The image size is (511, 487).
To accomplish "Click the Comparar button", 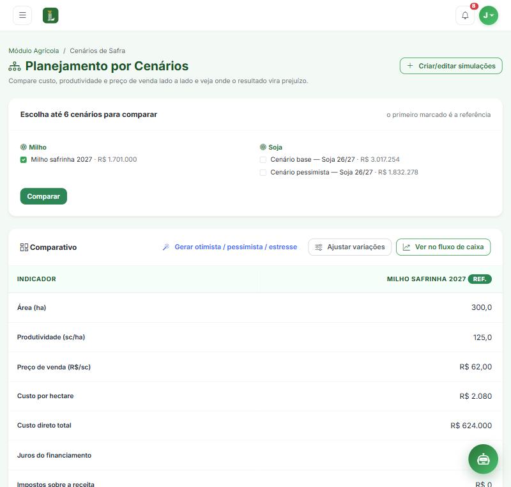I will coord(43,196).
